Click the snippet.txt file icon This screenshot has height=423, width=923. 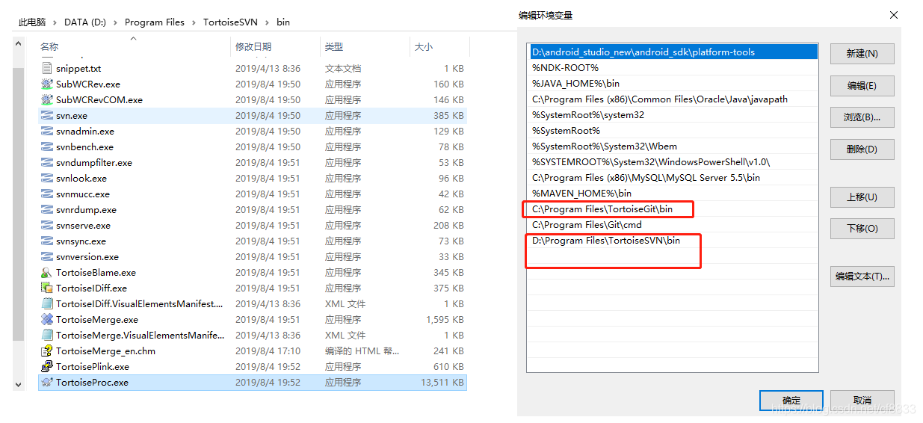(47, 69)
